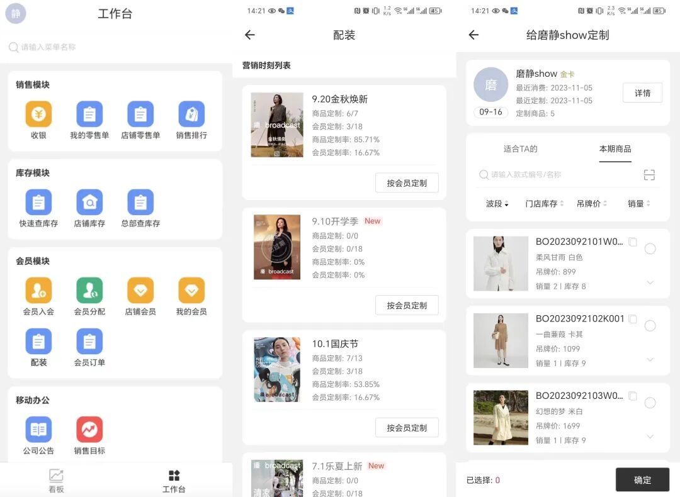Sort by 吊牌价
The image size is (680, 497).
591,204
